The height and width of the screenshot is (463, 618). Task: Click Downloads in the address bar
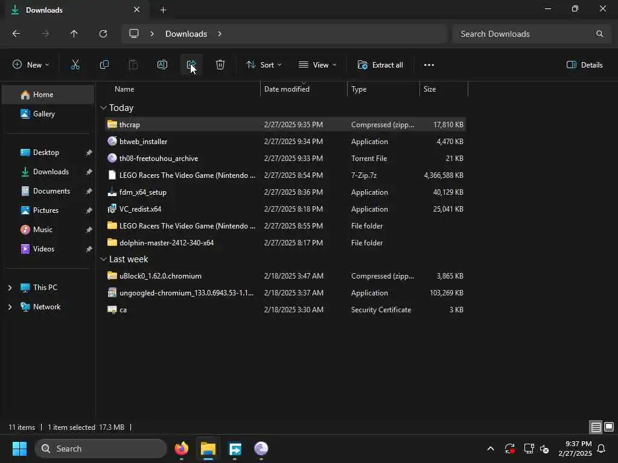[186, 34]
